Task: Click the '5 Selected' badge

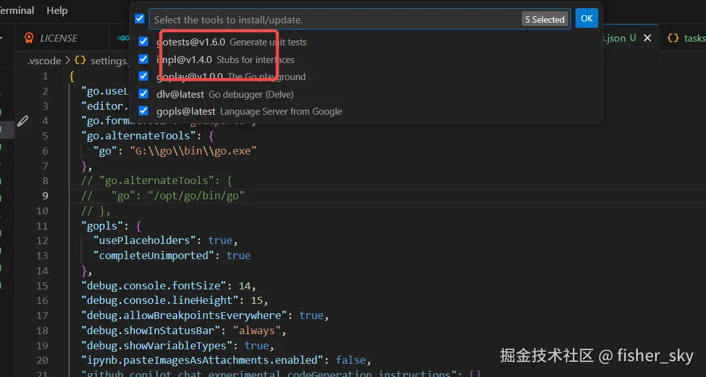Action: click(545, 20)
